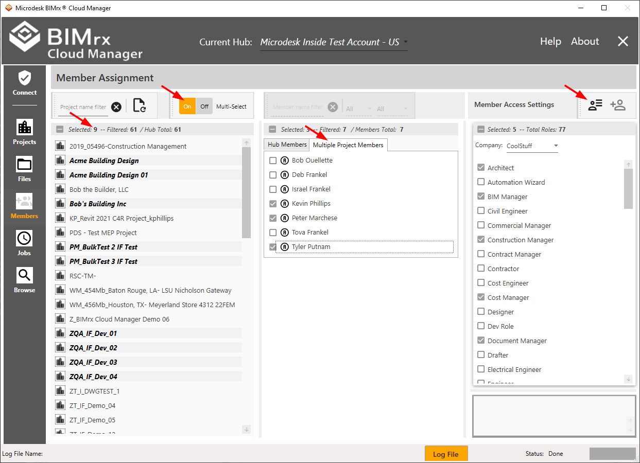Click building icon beside Acme Building Design

click(x=60, y=161)
